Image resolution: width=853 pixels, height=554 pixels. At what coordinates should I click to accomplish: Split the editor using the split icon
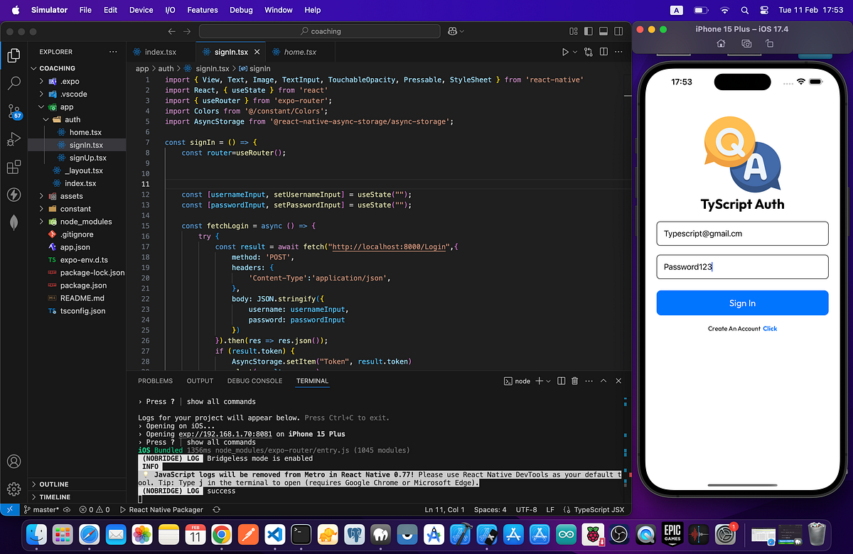[605, 51]
